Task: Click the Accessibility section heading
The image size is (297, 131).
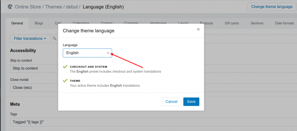Action: click(23, 50)
